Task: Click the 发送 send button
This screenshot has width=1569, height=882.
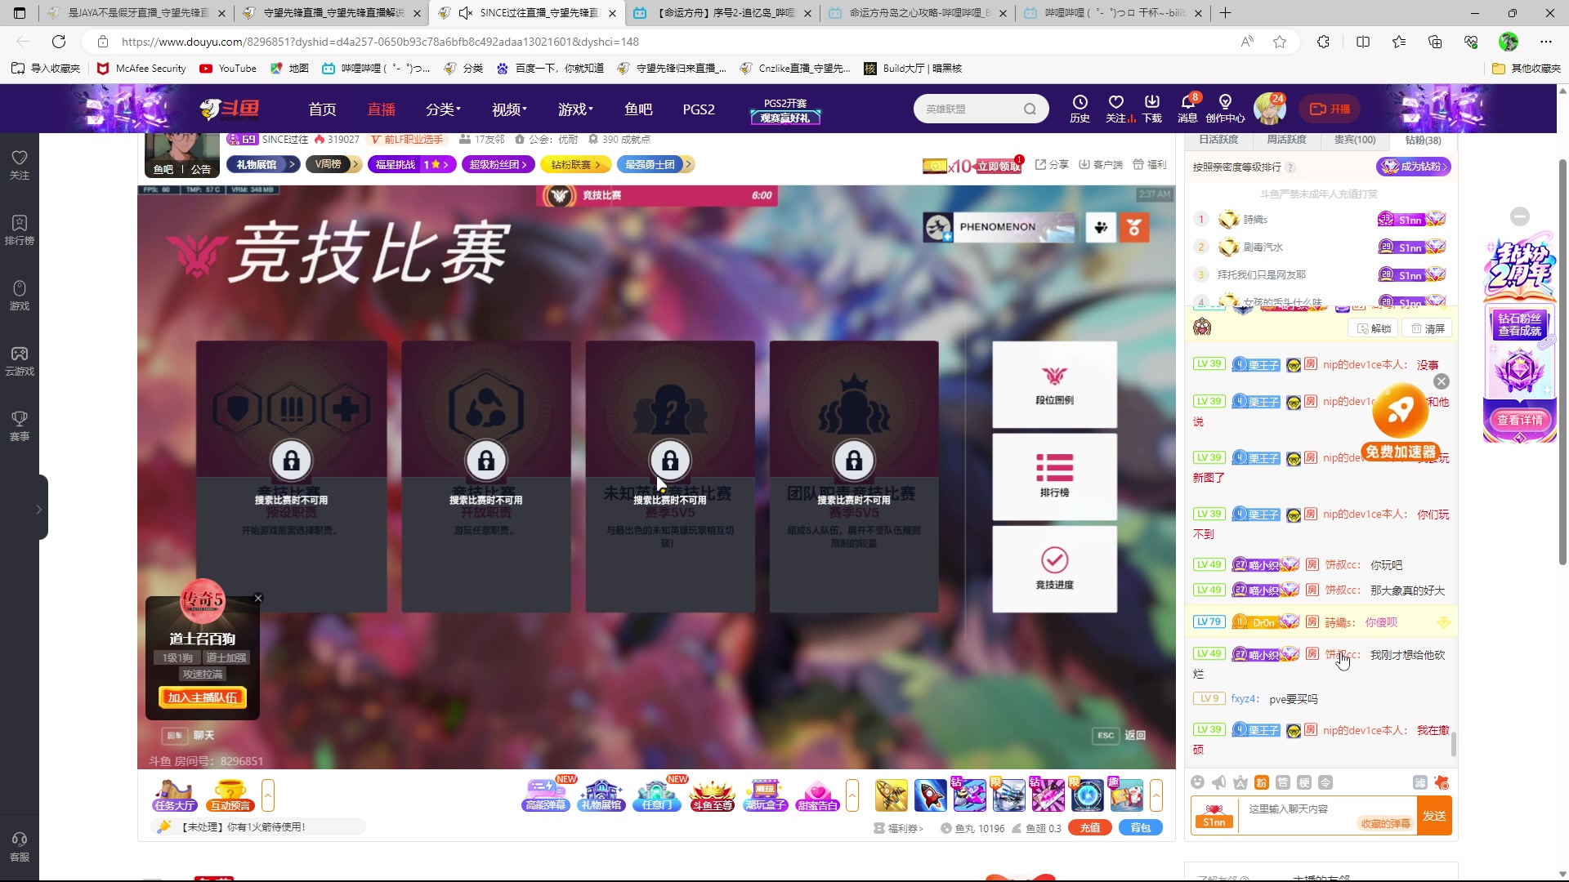Action: coord(1434,815)
